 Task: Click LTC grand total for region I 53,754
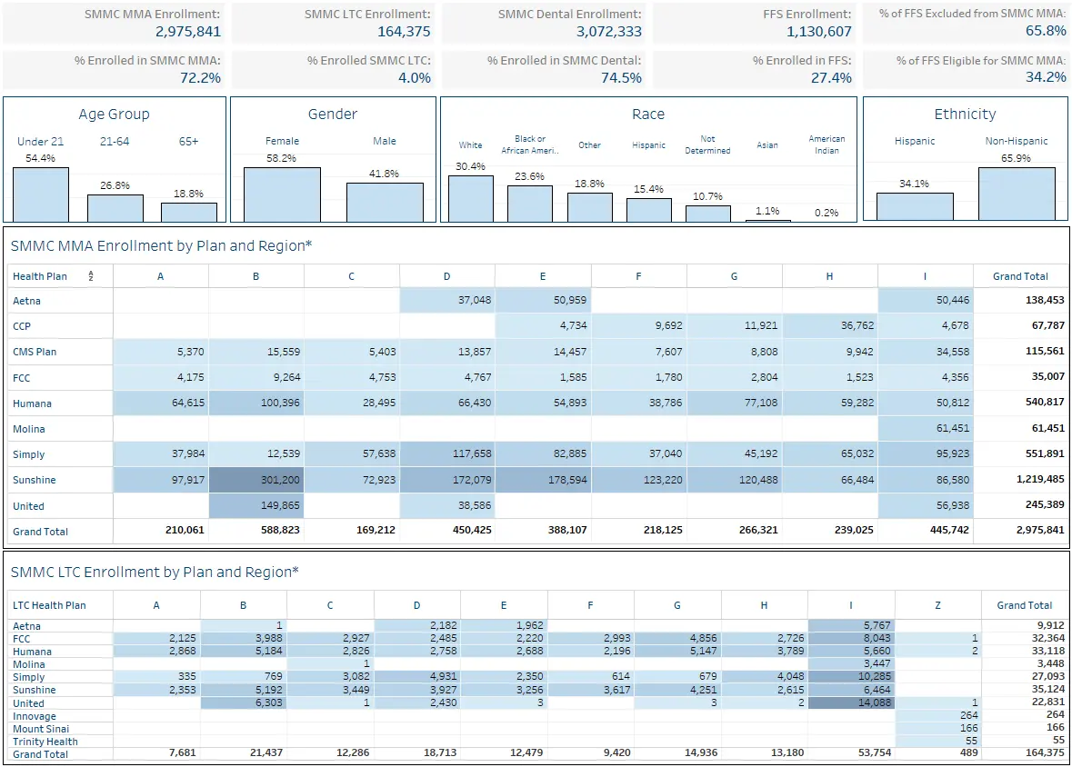click(x=875, y=752)
